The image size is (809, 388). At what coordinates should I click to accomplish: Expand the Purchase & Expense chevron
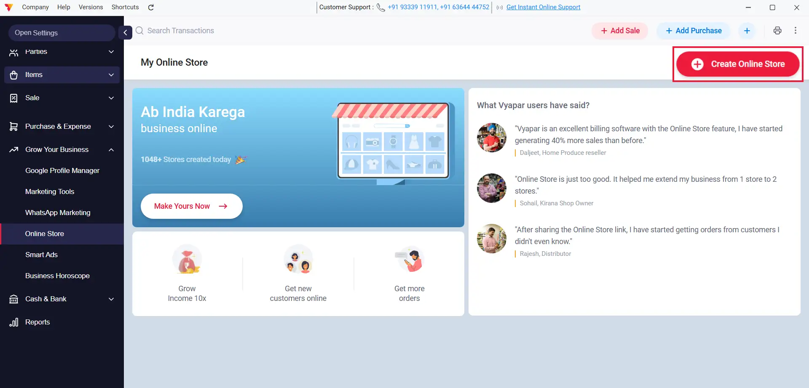[x=111, y=127]
